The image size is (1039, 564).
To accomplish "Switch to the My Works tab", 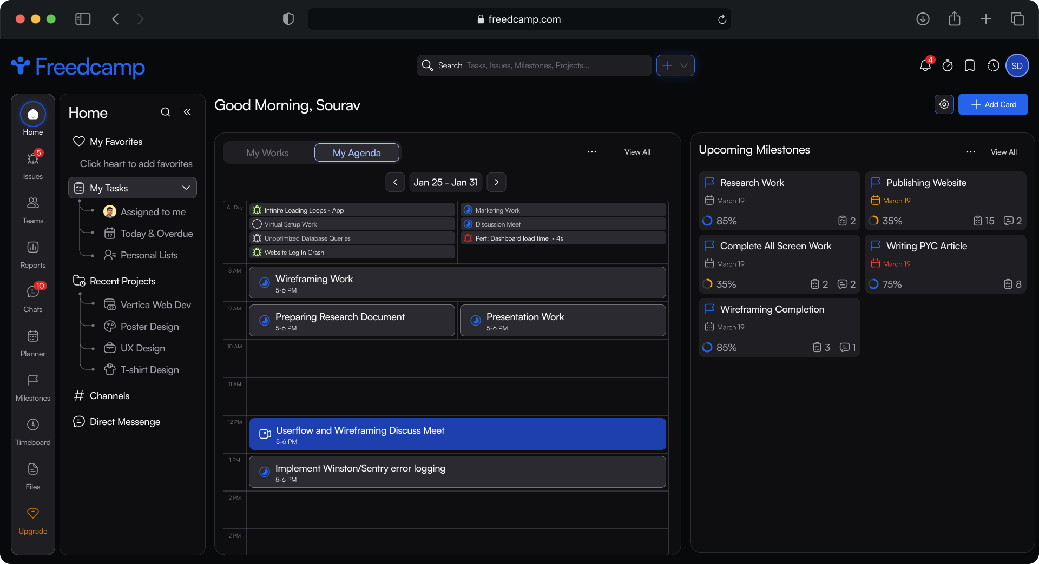I will (267, 153).
